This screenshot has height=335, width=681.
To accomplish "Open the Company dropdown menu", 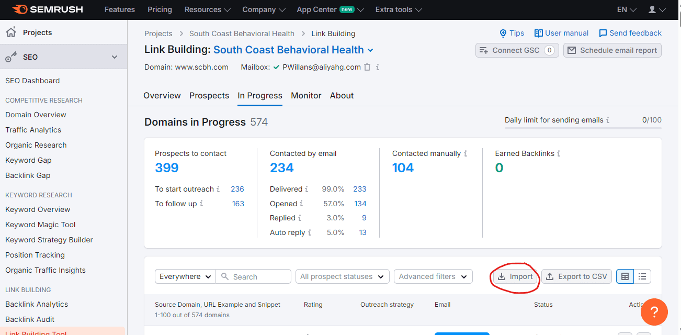I will tap(264, 9).
